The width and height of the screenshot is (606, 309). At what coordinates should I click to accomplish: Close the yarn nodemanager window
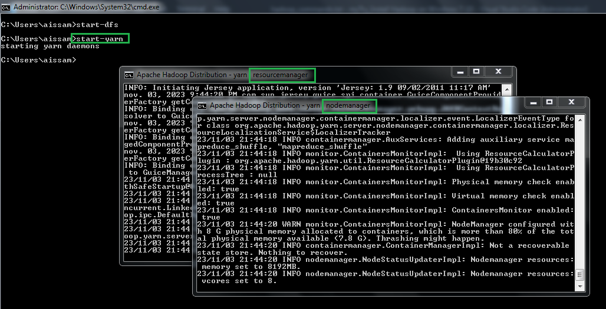click(571, 102)
